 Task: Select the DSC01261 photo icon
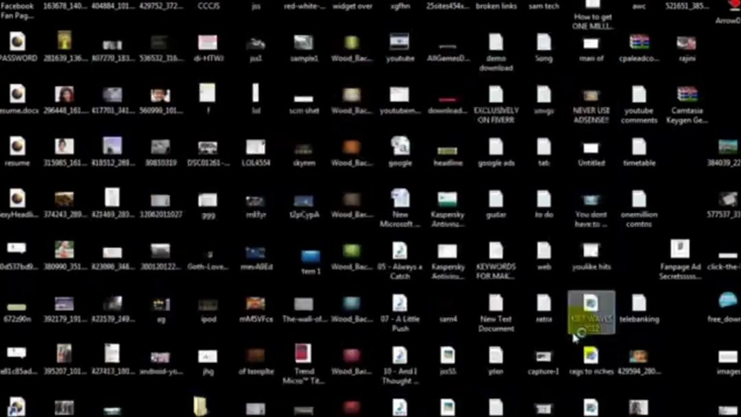[208, 147]
